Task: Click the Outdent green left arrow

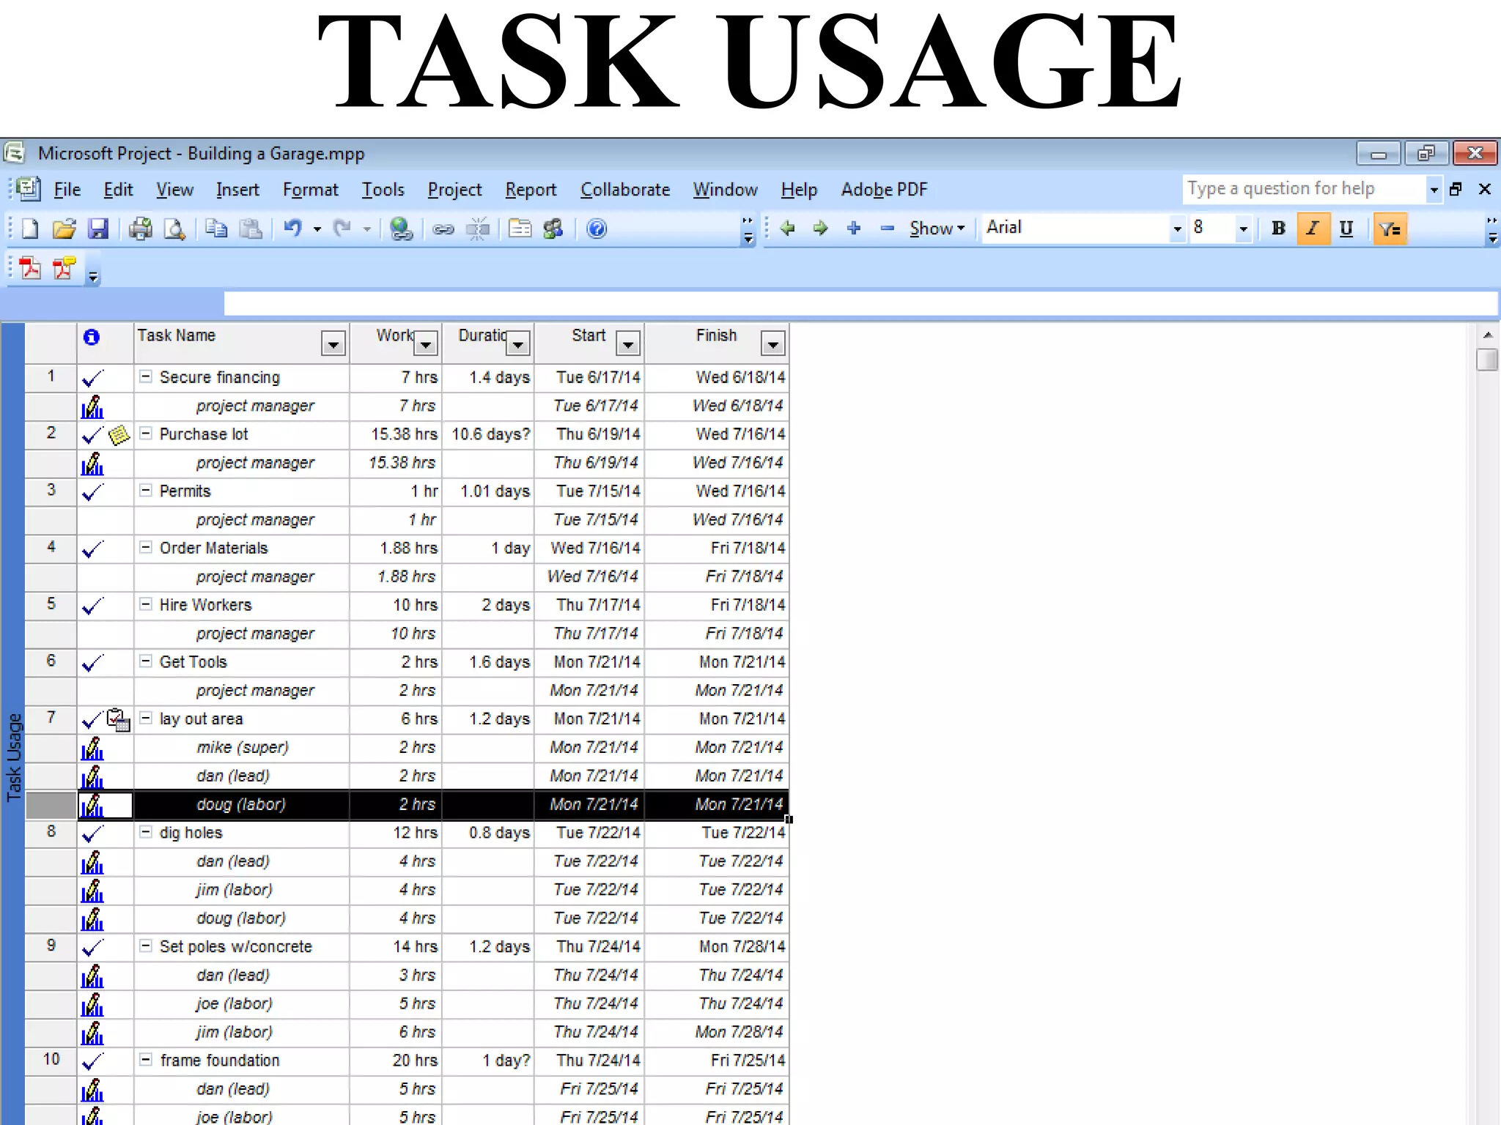Action: click(x=787, y=229)
